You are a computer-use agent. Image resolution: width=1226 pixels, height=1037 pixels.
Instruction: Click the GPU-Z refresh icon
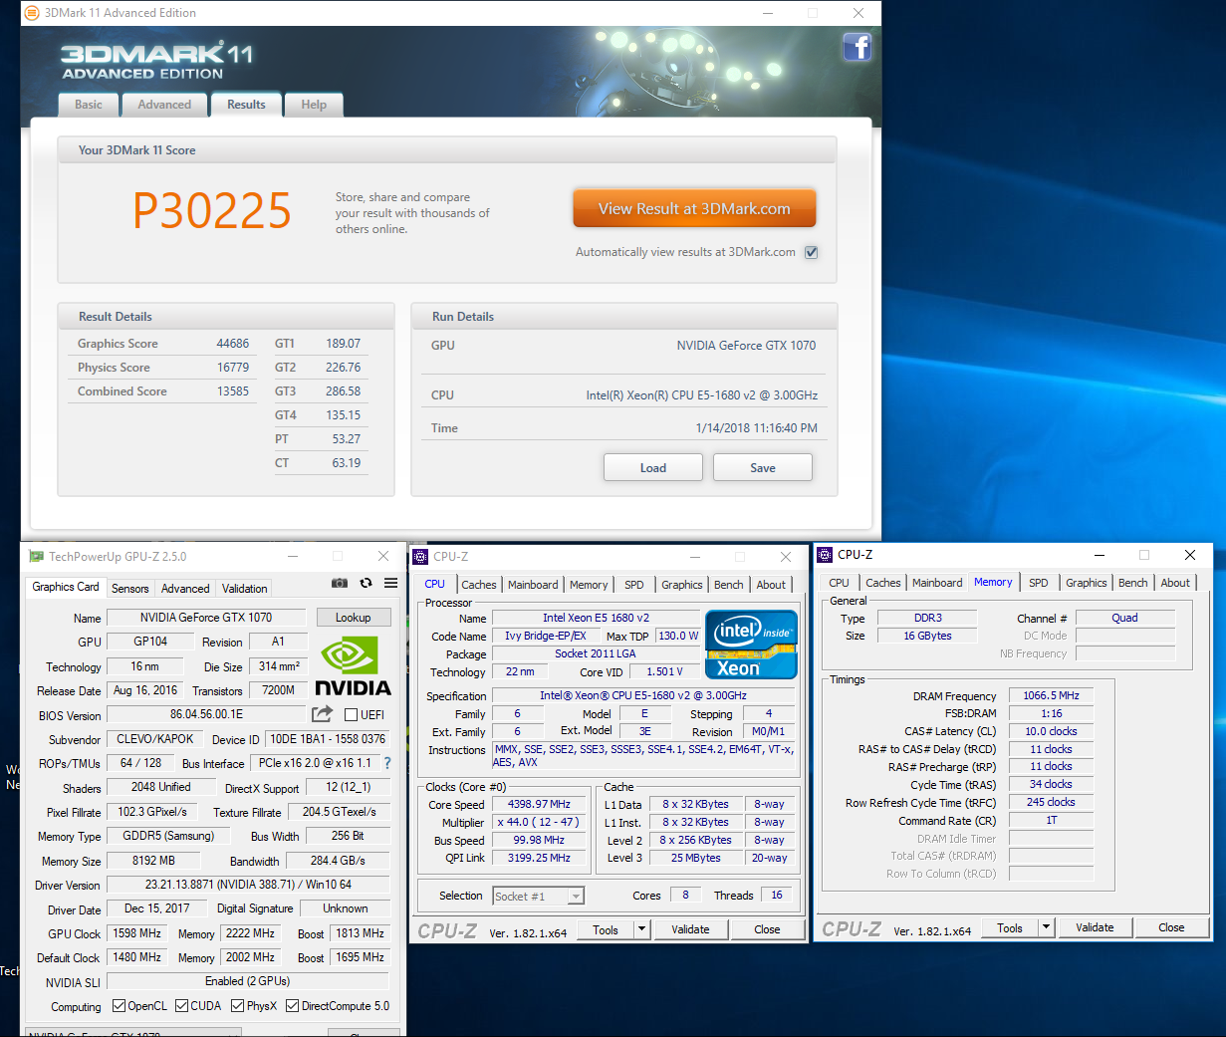pyautogui.click(x=366, y=583)
